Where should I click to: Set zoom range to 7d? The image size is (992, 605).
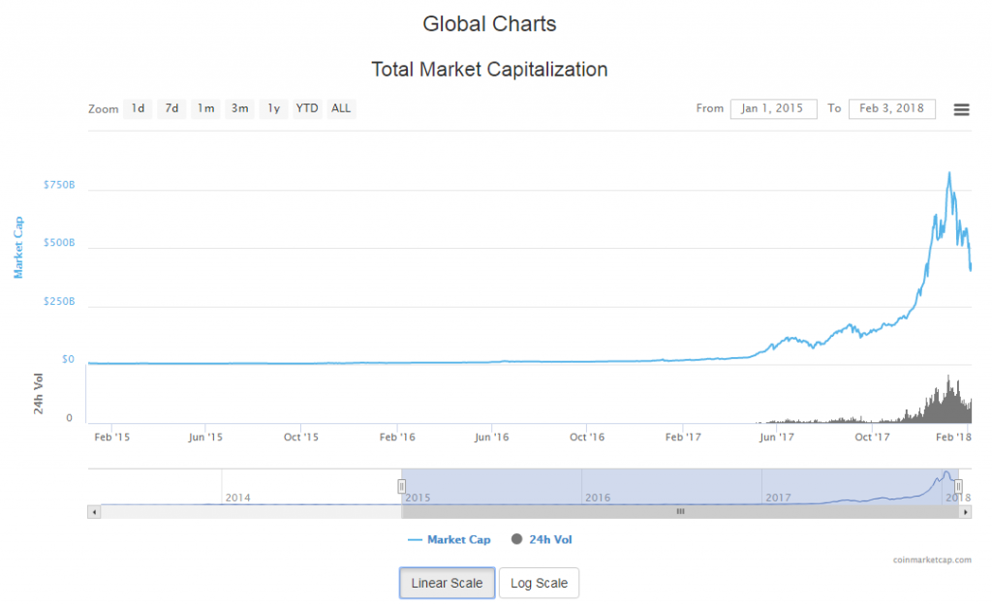(171, 108)
